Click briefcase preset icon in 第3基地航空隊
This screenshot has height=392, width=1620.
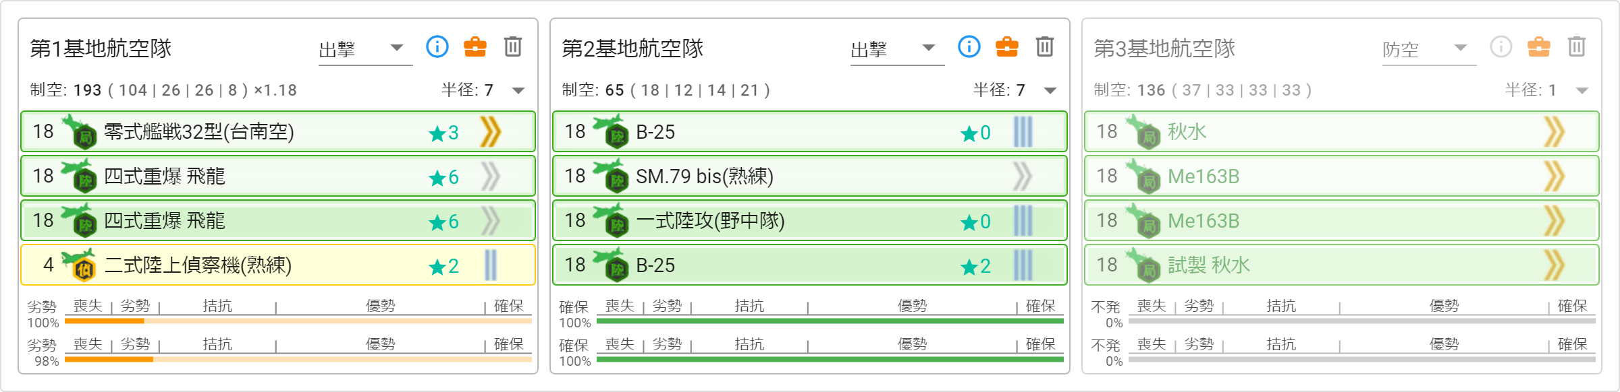1539,46
